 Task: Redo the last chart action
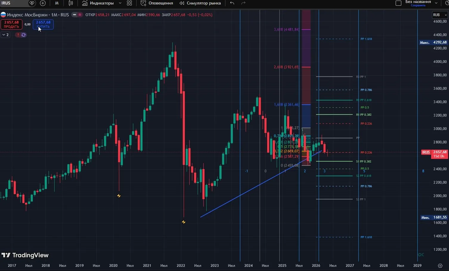click(x=243, y=3)
